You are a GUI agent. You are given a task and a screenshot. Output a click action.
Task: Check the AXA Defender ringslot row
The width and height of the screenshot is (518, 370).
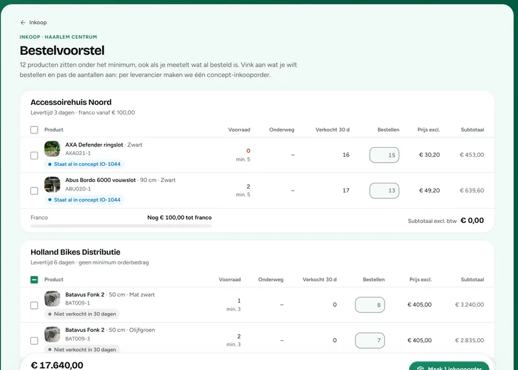click(34, 156)
